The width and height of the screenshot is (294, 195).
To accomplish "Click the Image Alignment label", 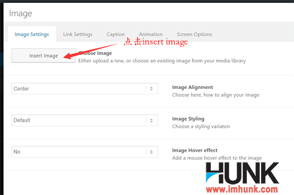I will [x=193, y=87].
